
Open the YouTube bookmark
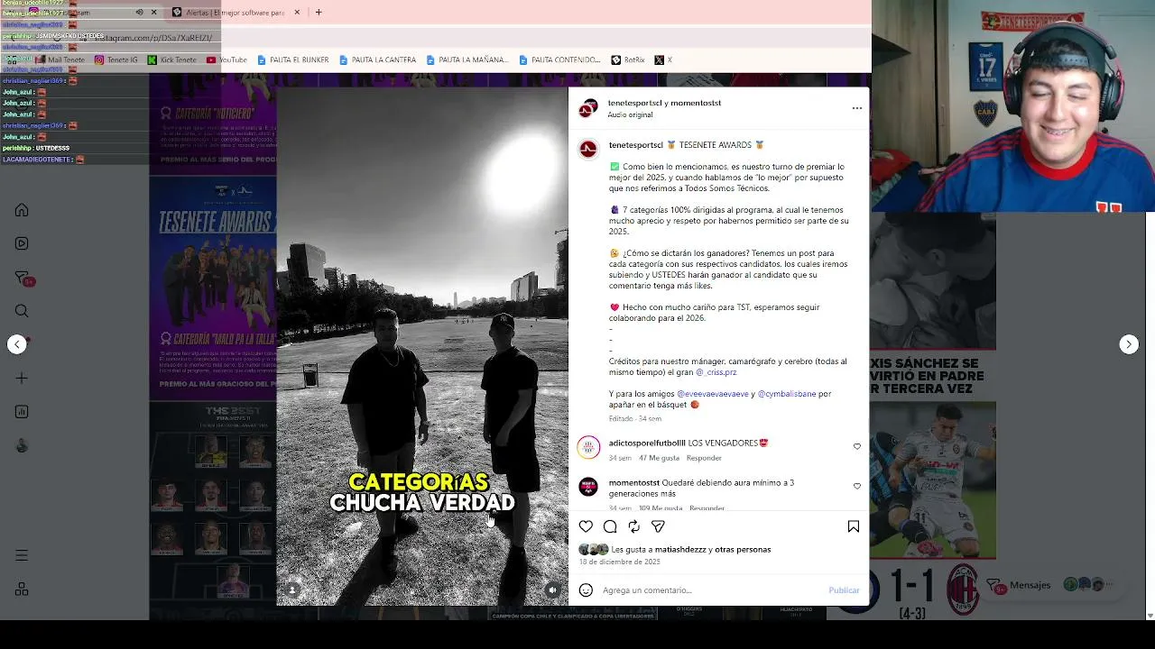click(226, 60)
